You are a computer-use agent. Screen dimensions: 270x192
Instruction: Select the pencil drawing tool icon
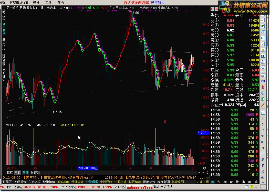(263, 105)
